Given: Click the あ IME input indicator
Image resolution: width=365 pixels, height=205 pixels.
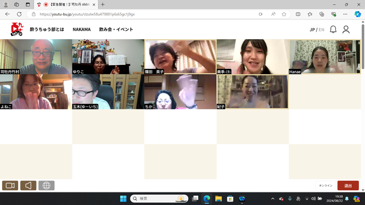Looking at the screenshot, I should pyautogui.click(x=298, y=199).
